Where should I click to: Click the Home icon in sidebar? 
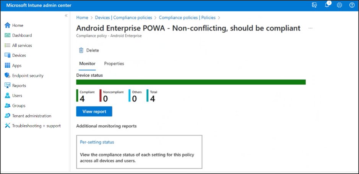pos(7,25)
